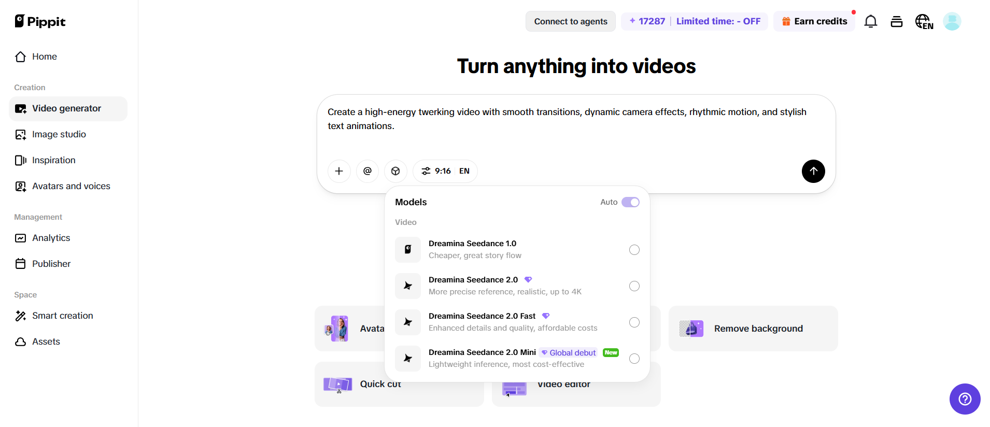The width and height of the screenshot is (990, 427).
Task: Click 'Enhanced details and quality' description
Action: 513,328
